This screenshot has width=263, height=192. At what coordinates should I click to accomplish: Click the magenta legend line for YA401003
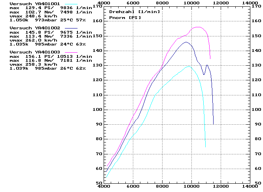click(x=71, y=52)
